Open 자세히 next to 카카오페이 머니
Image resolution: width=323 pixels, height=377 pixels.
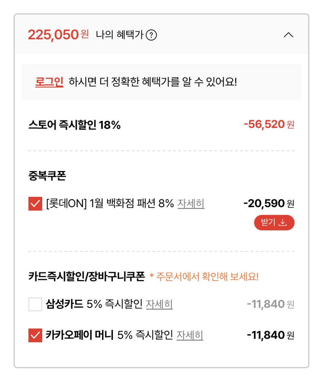[x=190, y=335]
